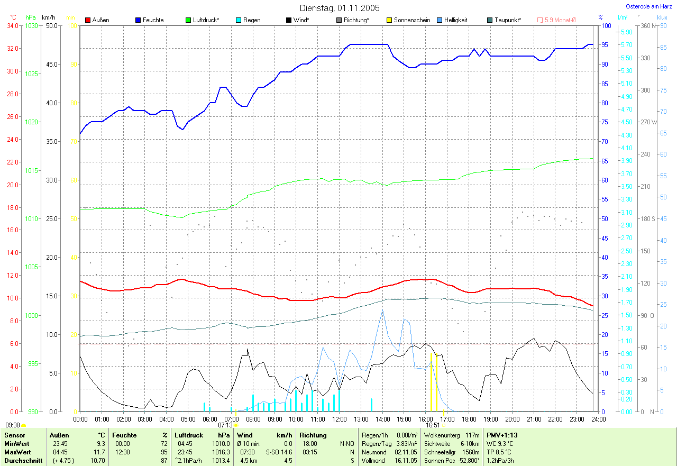The width and height of the screenshot is (677, 466).
Task: Click the gray Richtung legend square
Action: point(339,20)
